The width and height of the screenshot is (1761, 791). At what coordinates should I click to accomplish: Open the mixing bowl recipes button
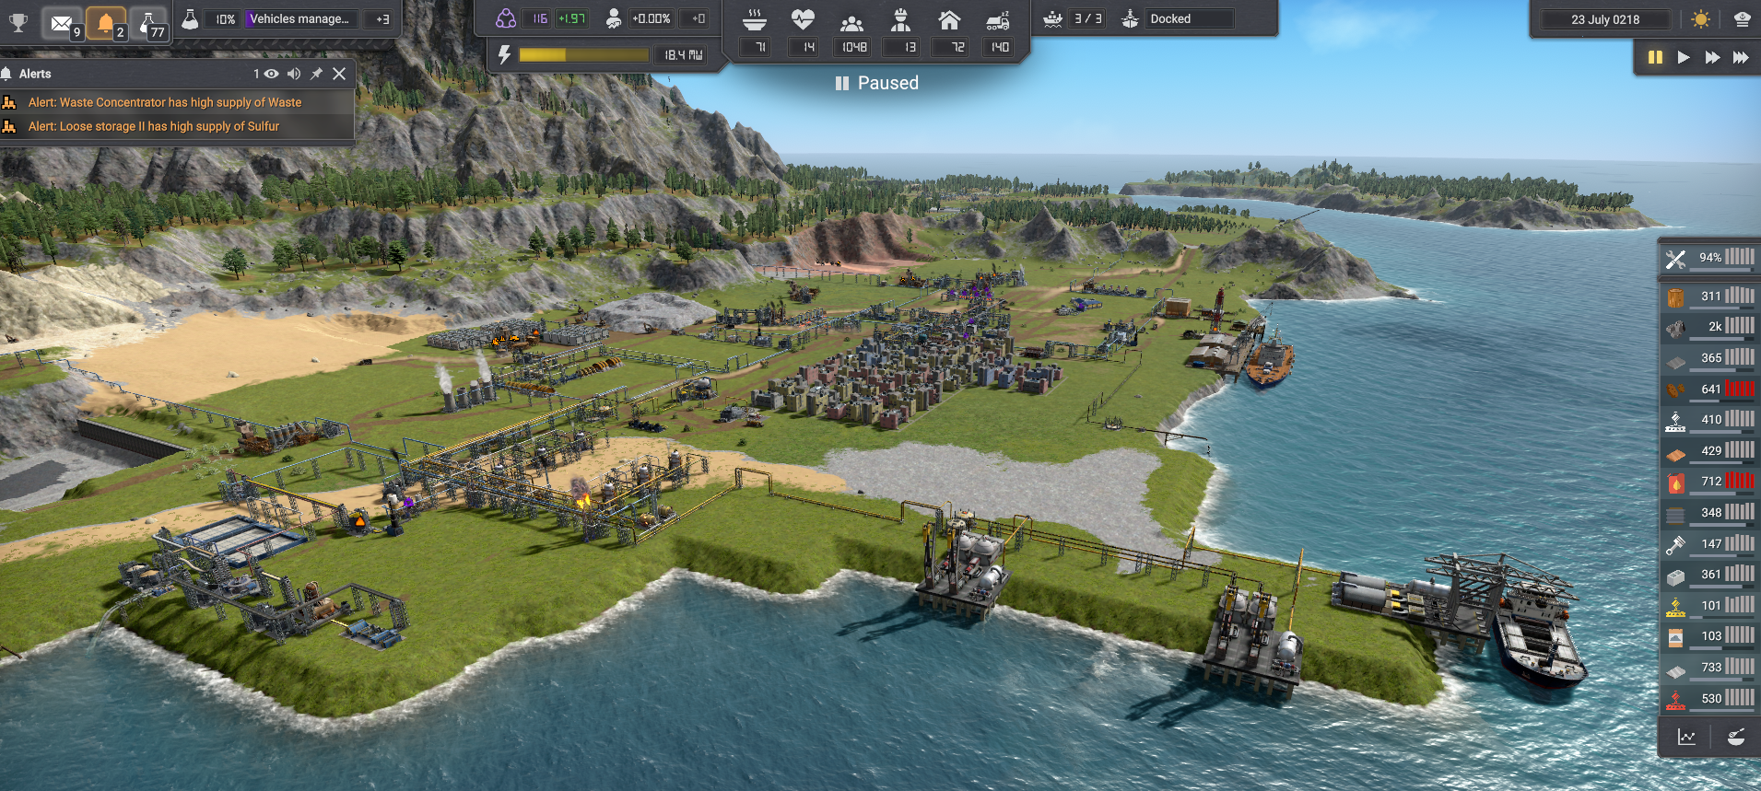pos(1736,737)
